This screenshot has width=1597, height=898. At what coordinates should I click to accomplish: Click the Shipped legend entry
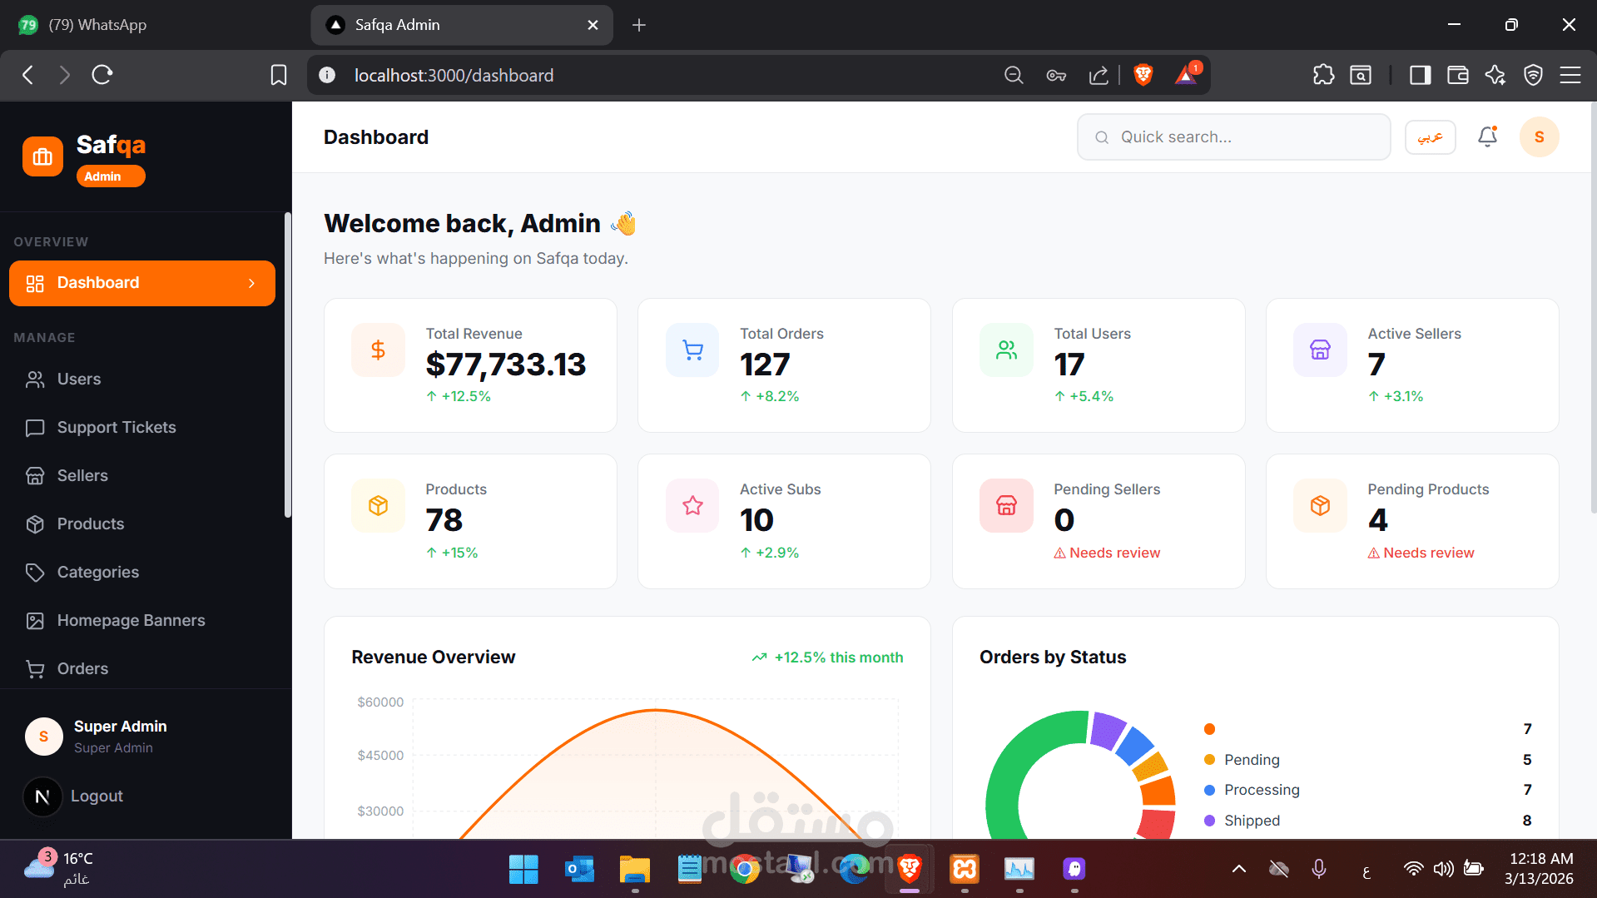1367,821
